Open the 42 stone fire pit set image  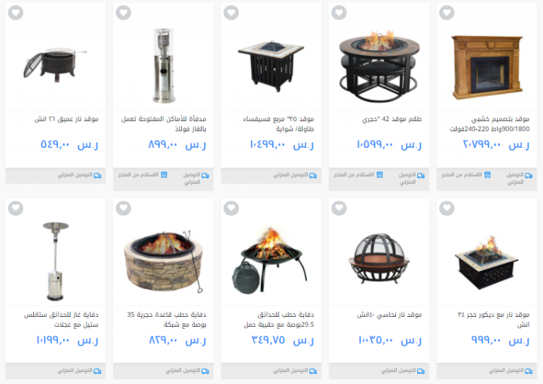(x=379, y=66)
